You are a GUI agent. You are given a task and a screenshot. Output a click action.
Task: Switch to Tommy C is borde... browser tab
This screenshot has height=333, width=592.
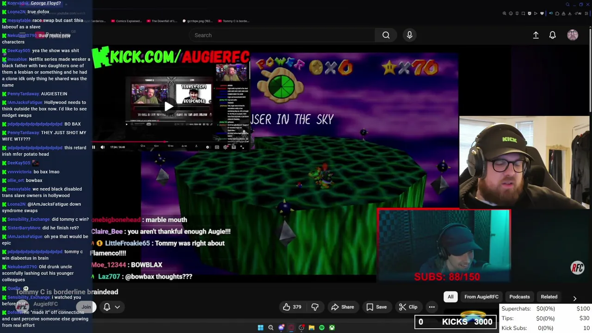pyautogui.click(x=233, y=21)
